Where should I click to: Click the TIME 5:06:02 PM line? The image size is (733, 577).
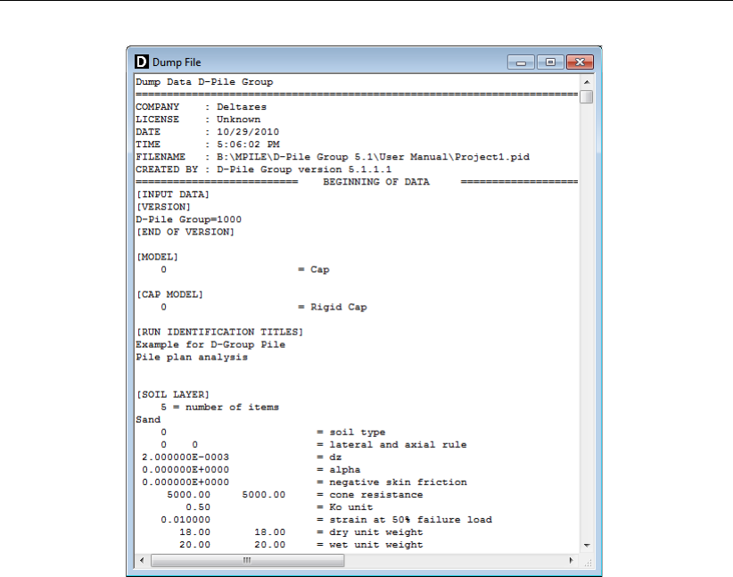[208, 144]
